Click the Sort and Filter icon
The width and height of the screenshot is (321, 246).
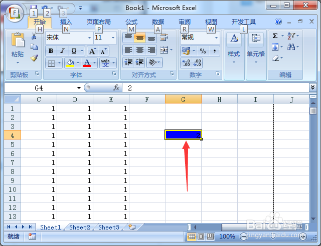(x=291, y=36)
